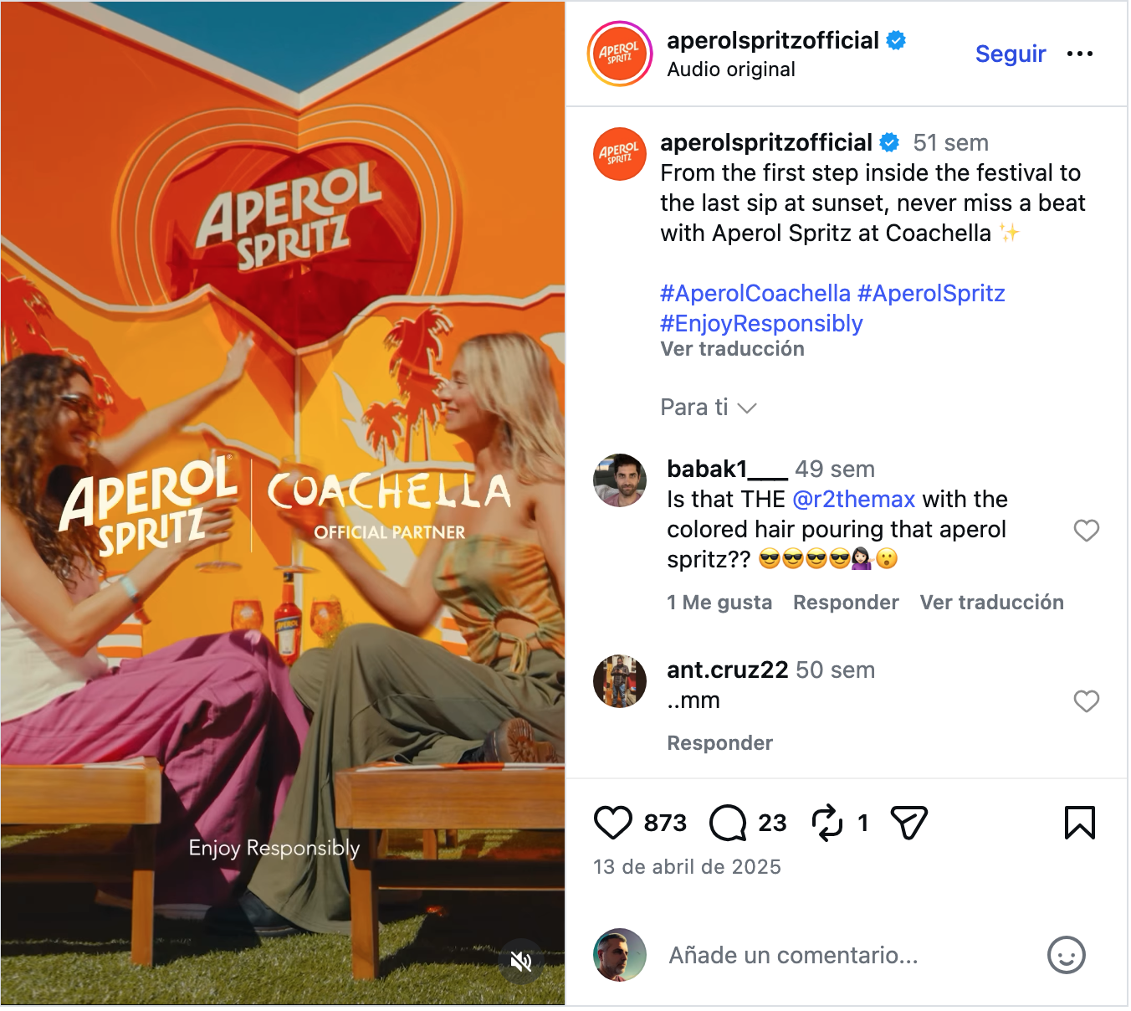The height and width of the screenshot is (1011, 1131).
Task: Open emoji picker in comment box
Action: click(x=1067, y=955)
